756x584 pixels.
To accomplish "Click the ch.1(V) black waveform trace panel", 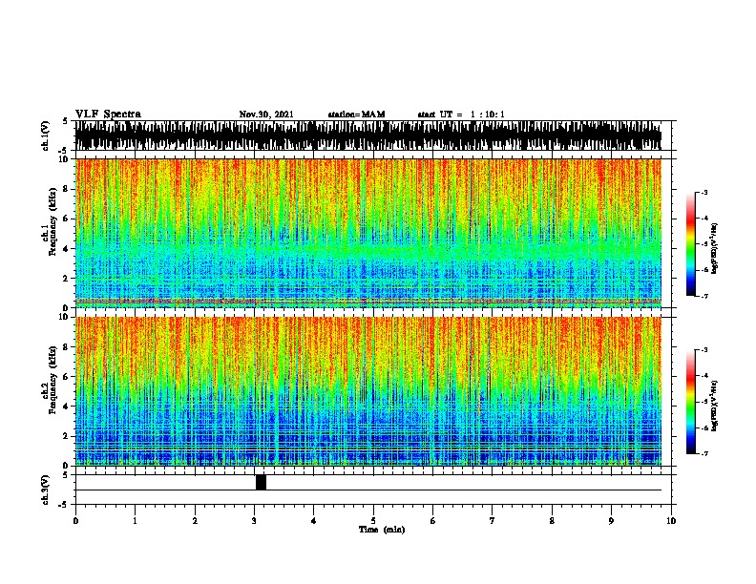I will (x=368, y=136).
